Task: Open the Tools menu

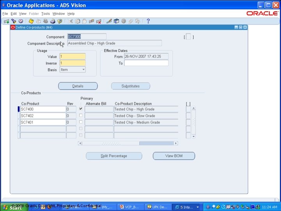Action: pos(46,14)
